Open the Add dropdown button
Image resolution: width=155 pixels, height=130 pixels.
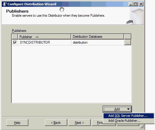117,109
